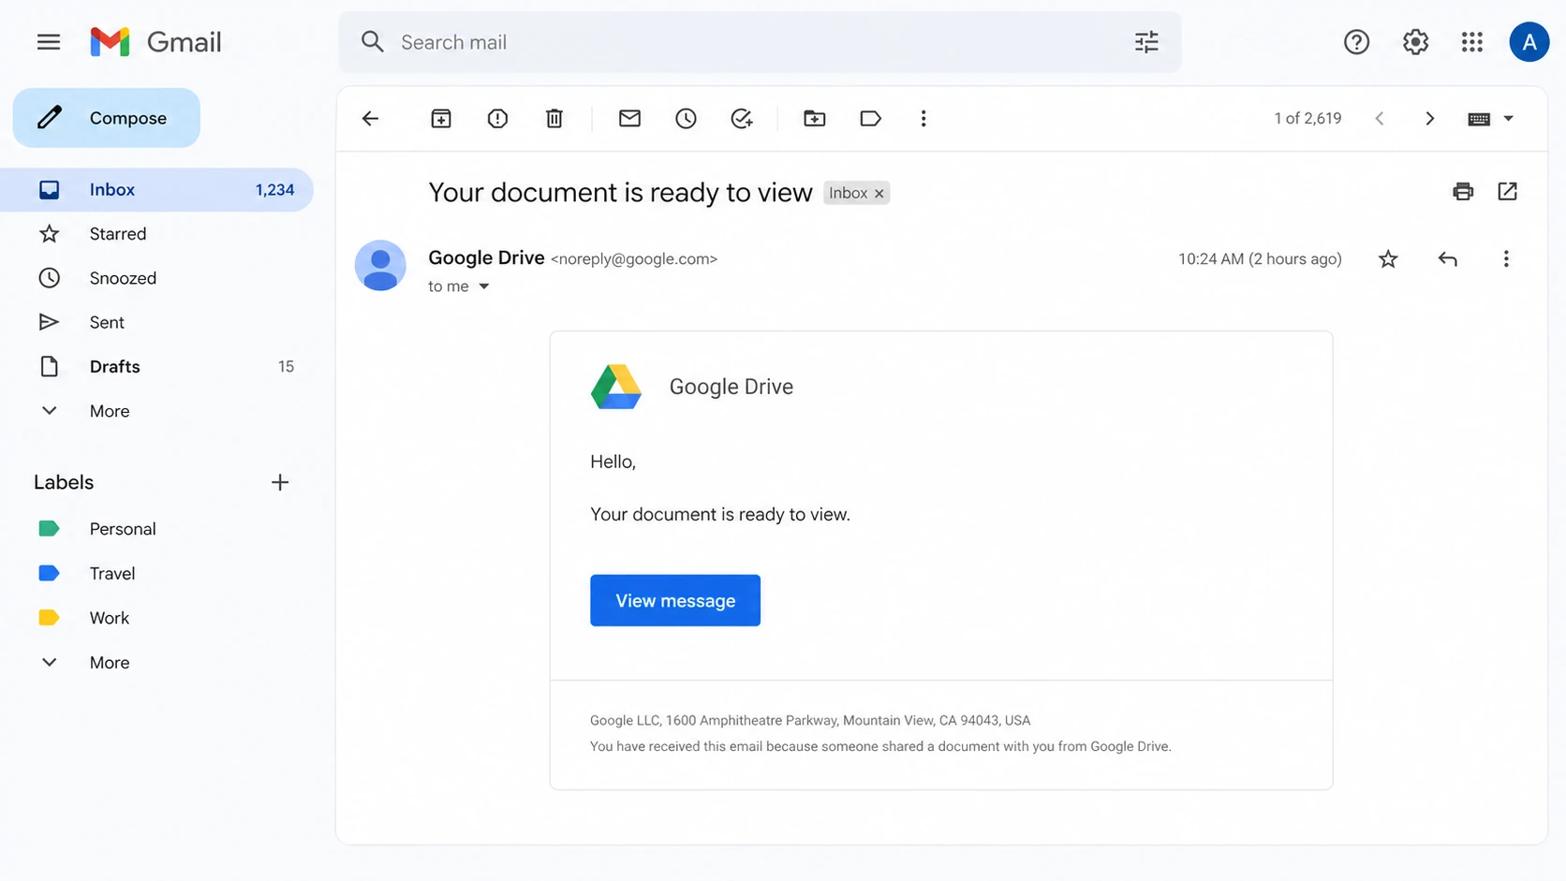Delete this email with trash icon

[554, 118]
